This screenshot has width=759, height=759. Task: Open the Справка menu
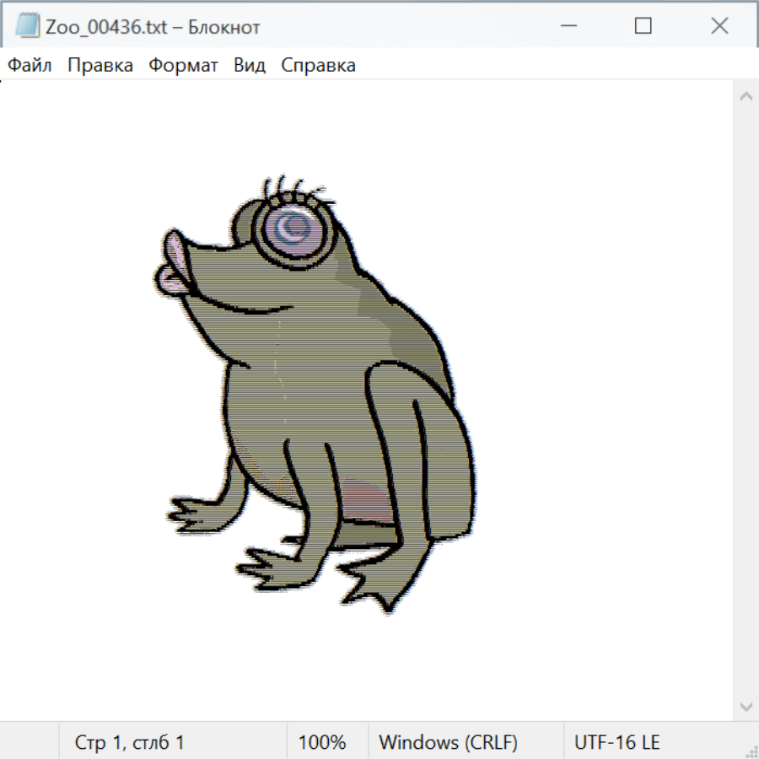coord(318,65)
